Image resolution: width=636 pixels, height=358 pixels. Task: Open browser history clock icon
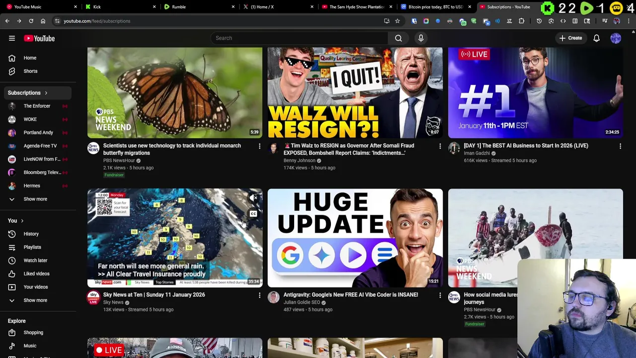539,21
